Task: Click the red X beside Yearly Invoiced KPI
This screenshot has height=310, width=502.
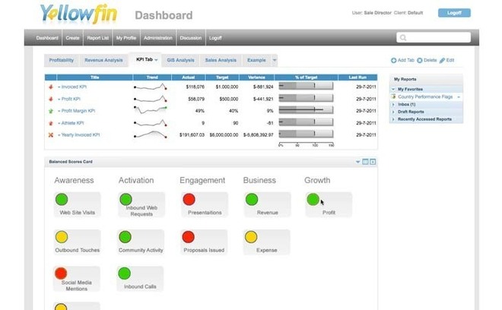Action: [50, 134]
